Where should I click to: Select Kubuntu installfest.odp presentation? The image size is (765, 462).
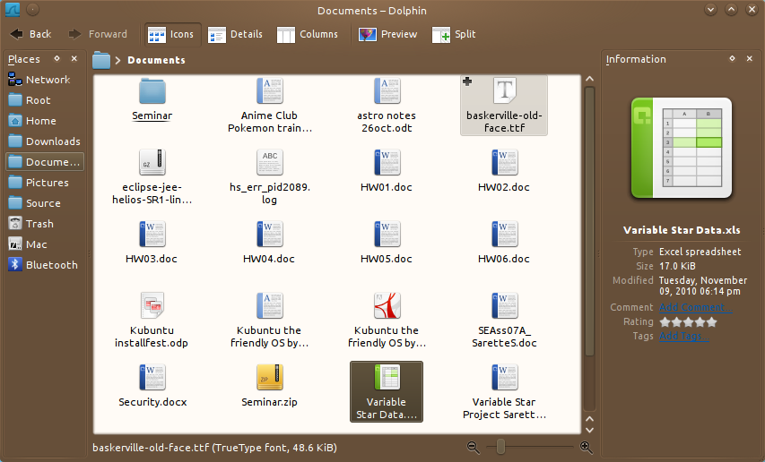tap(152, 320)
